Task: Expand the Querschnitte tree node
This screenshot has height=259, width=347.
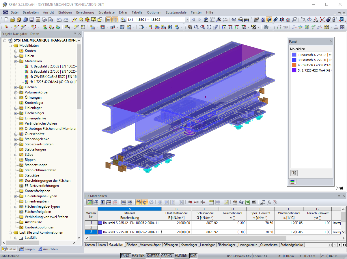Action: pos(16,134)
